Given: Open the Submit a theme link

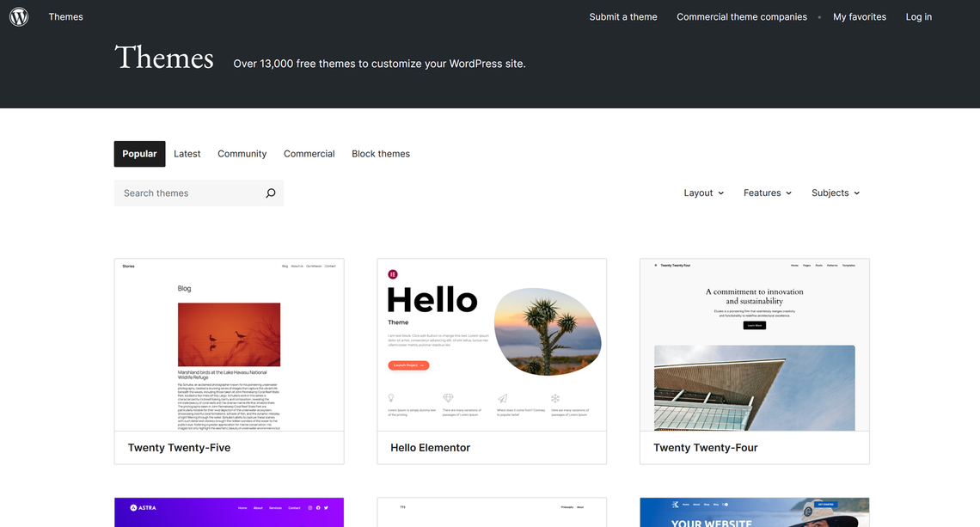Looking at the screenshot, I should 623,17.
